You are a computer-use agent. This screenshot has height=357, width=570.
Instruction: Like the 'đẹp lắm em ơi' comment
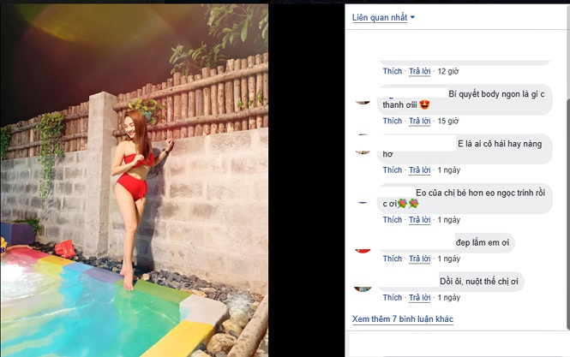tap(392, 259)
